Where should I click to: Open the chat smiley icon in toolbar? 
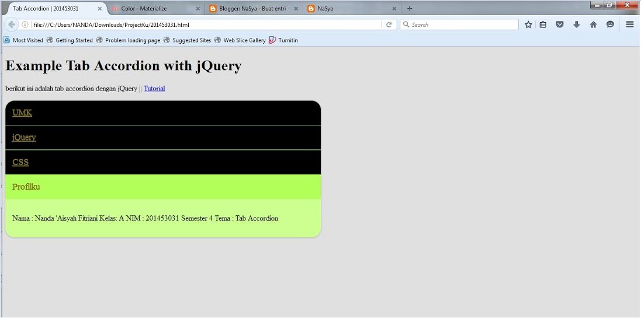(611, 25)
